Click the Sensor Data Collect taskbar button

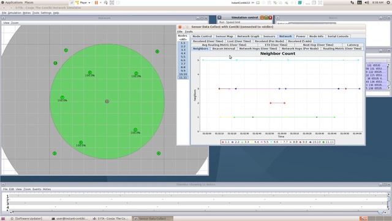click(152, 219)
